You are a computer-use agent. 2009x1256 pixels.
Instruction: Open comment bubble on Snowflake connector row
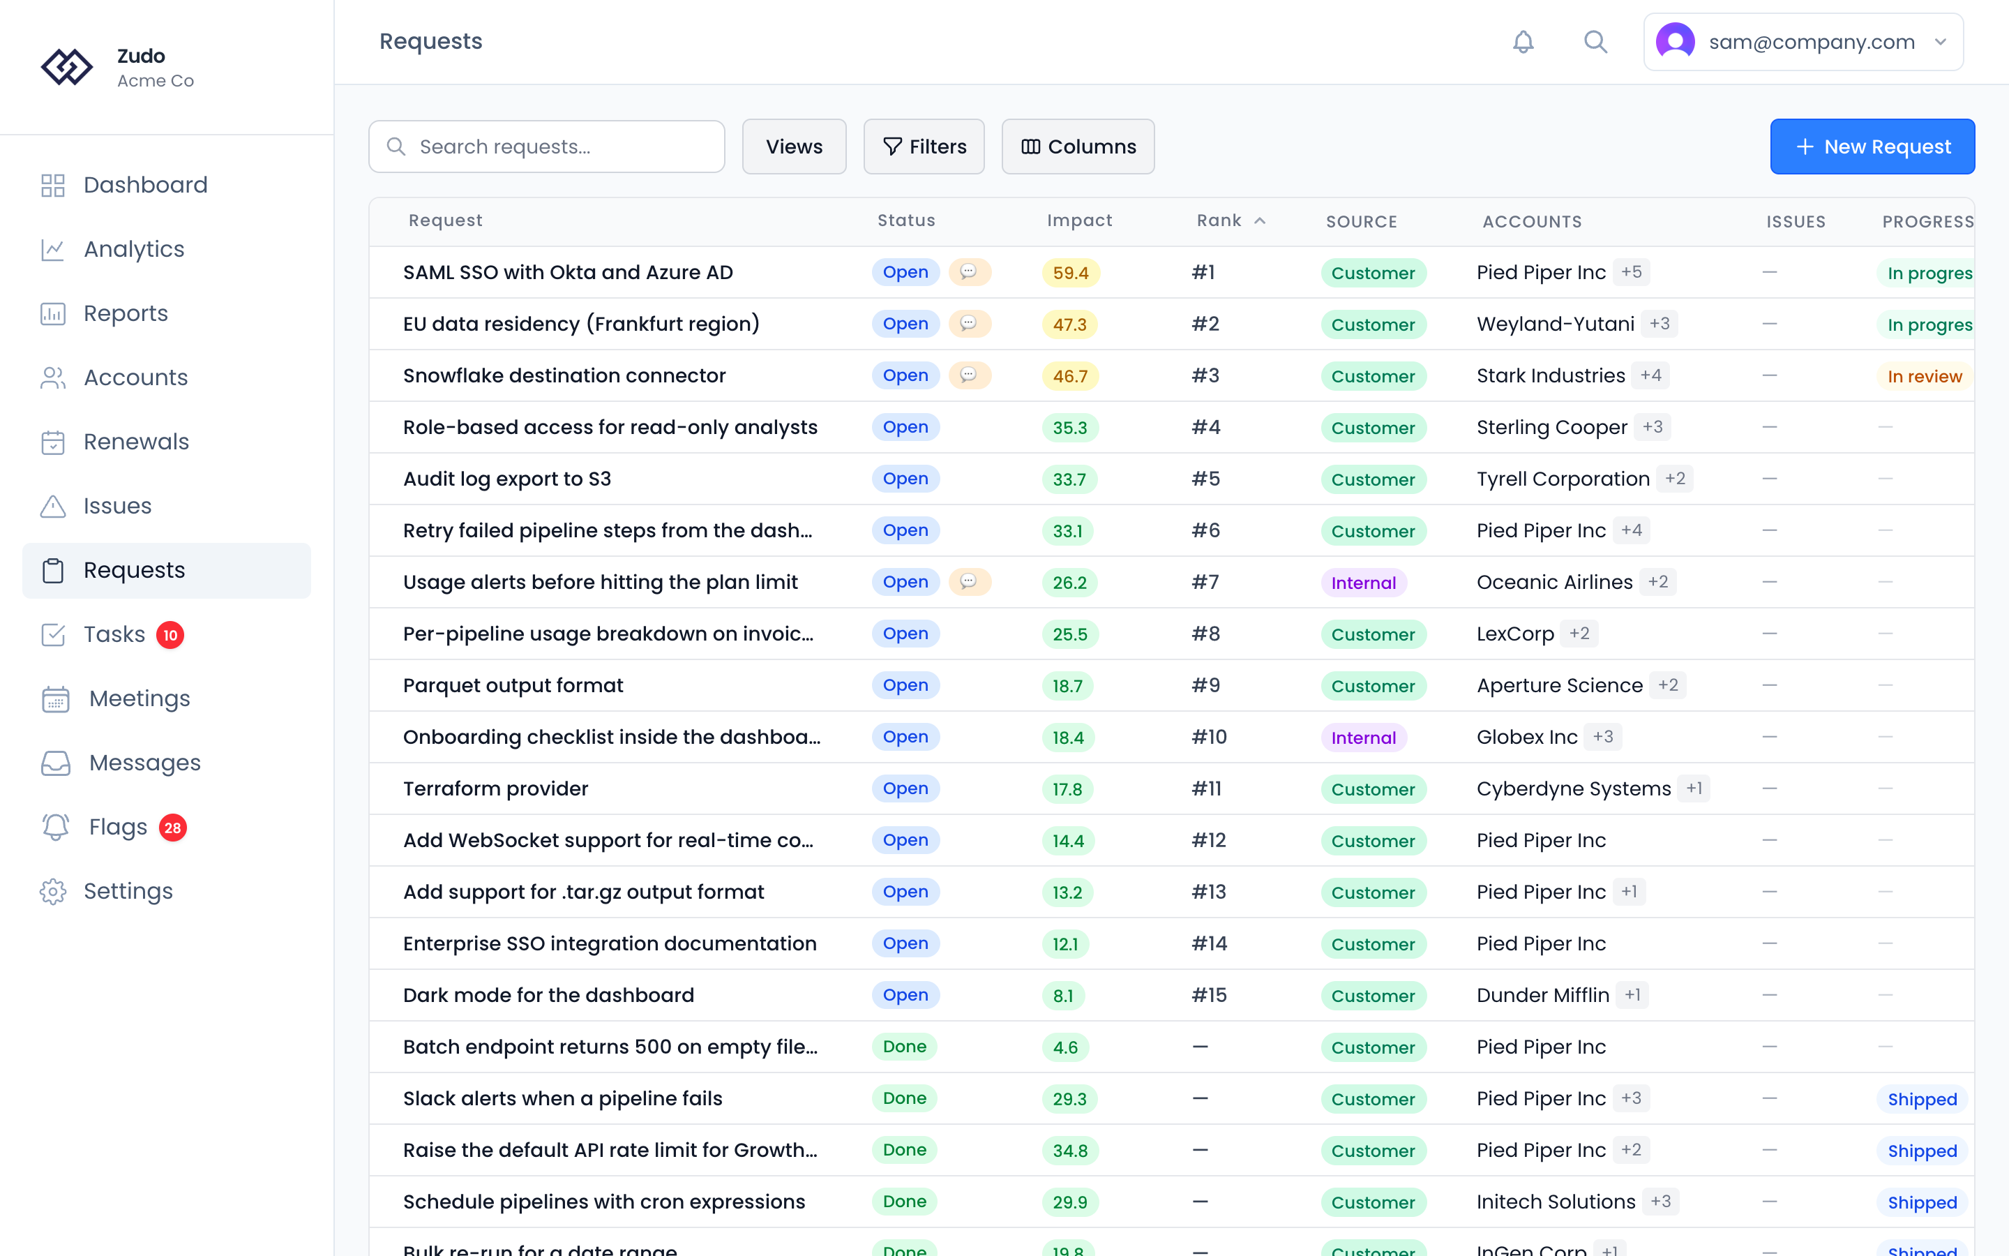(x=969, y=375)
